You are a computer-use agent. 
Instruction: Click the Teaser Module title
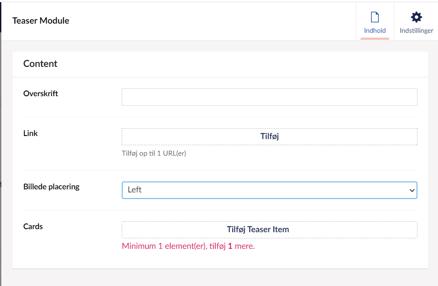pyautogui.click(x=41, y=21)
